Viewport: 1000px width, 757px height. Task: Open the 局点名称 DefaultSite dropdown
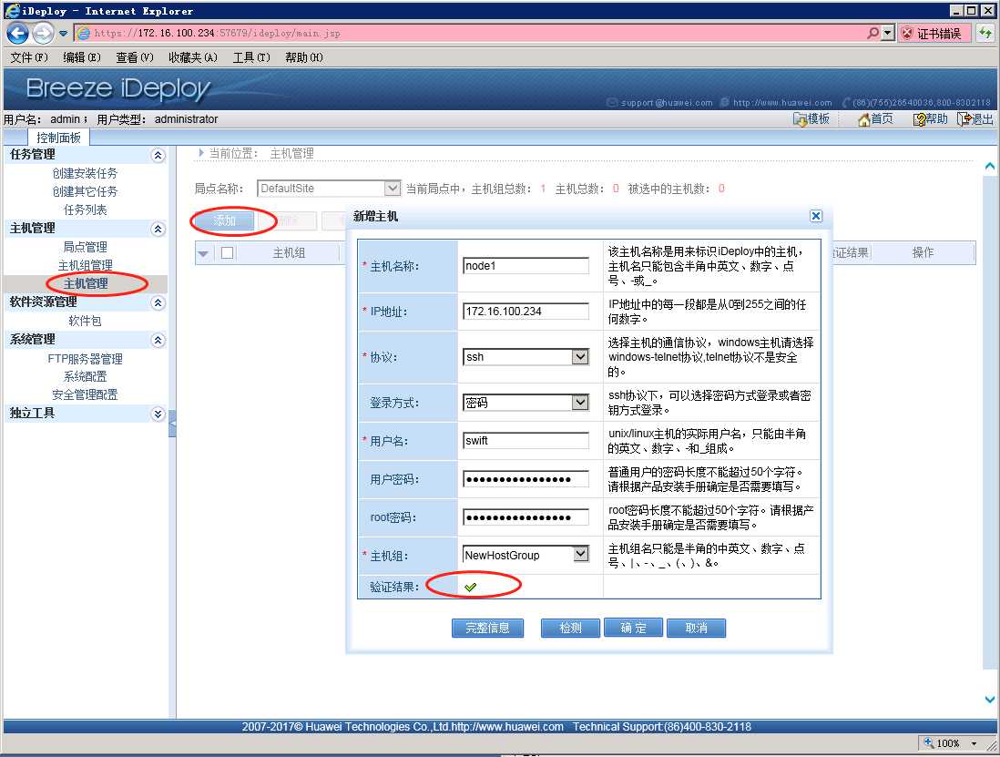click(x=329, y=189)
